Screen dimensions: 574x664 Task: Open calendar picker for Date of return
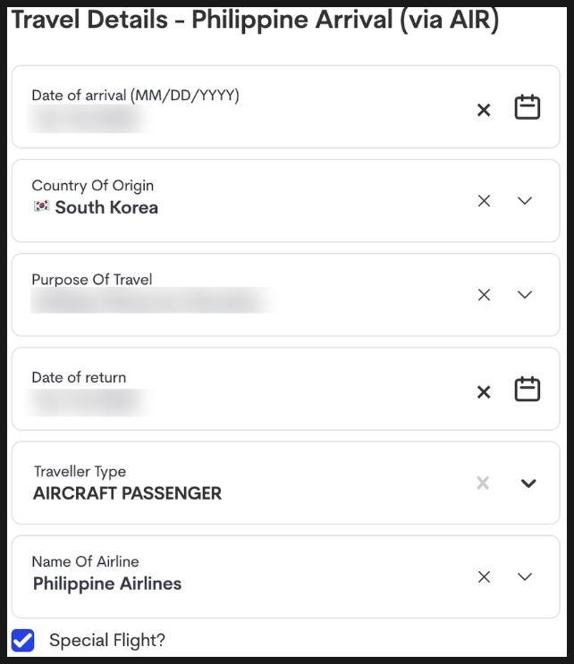tap(527, 389)
